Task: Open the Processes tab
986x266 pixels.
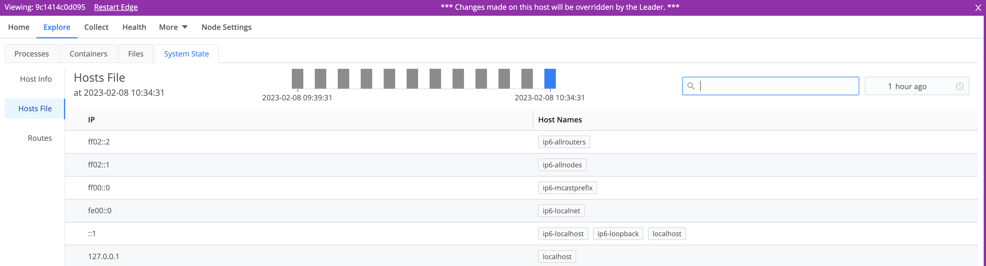Action: click(31, 54)
